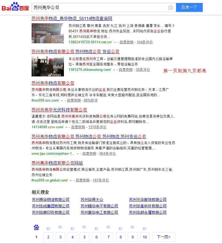Search related term 苏州华亮大众

coord(92,200)
